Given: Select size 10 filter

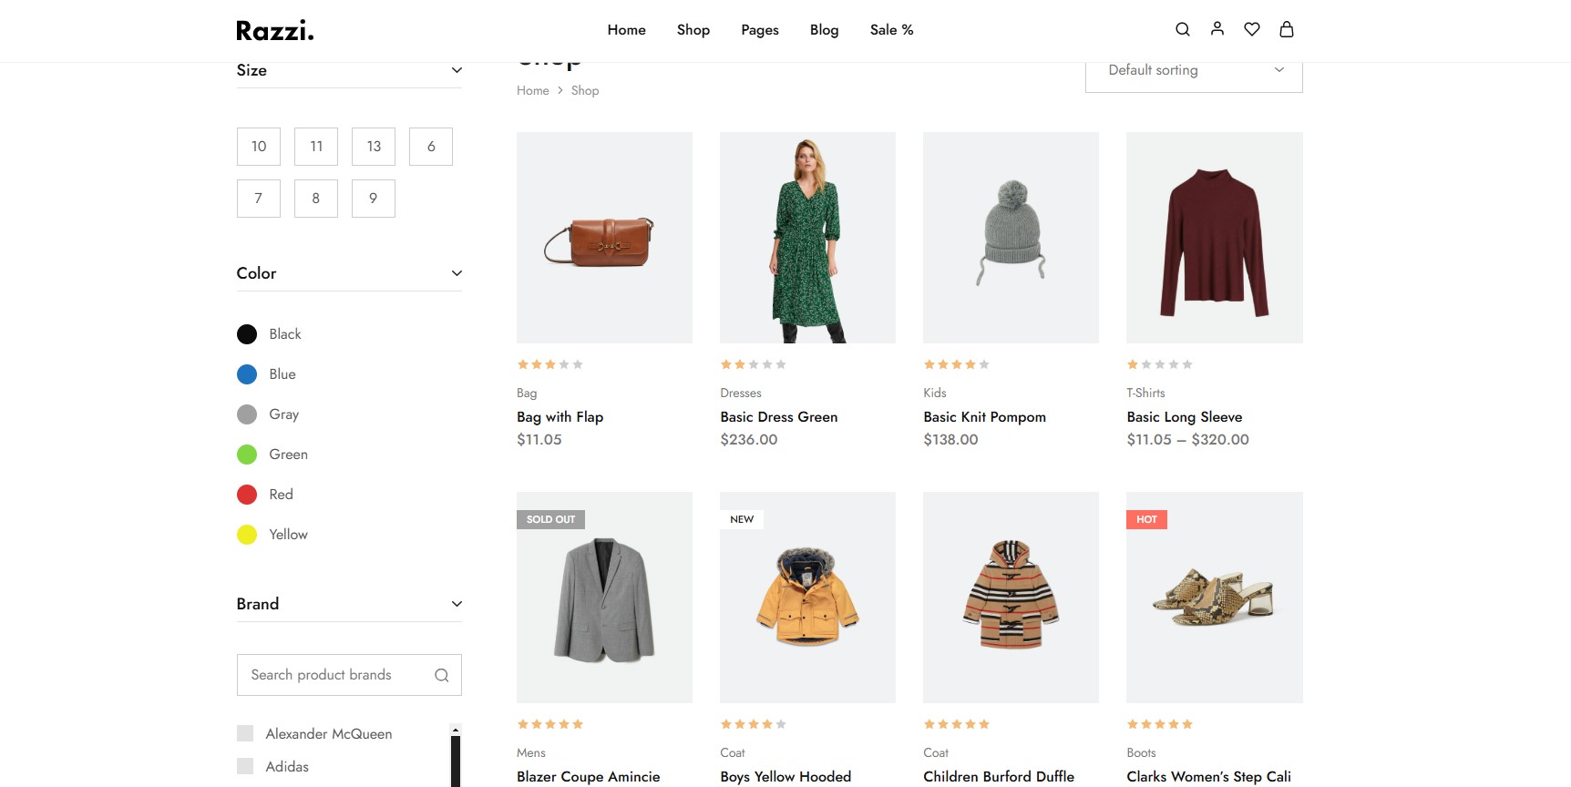Looking at the screenshot, I should (x=259, y=147).
